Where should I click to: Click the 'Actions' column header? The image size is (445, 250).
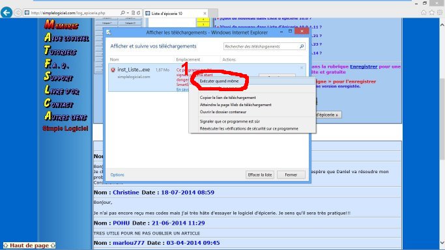point(229,59)
